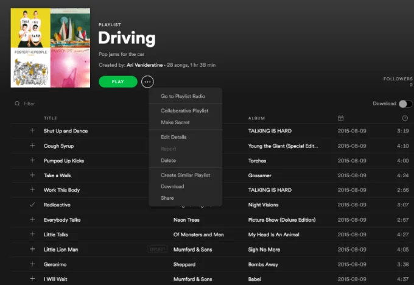Choose Collaborative Playlist from menu

click(x=184, y=111)
